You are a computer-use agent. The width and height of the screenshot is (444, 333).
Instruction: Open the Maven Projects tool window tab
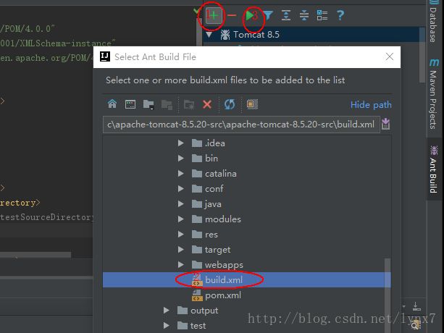(434, 93)
